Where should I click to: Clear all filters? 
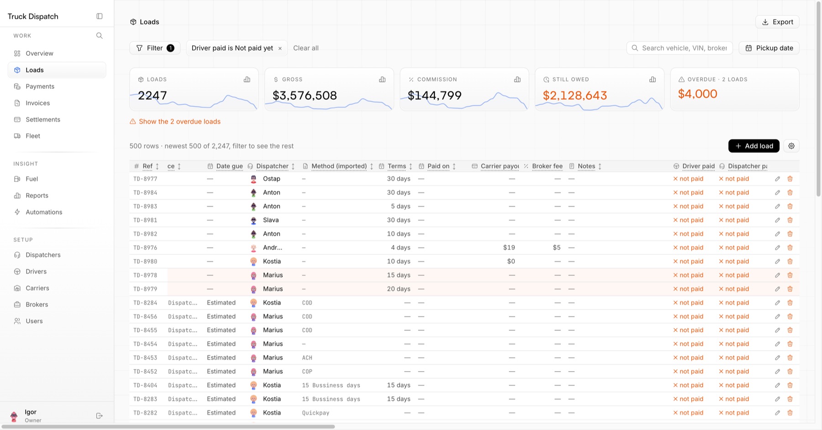point(306,48)
